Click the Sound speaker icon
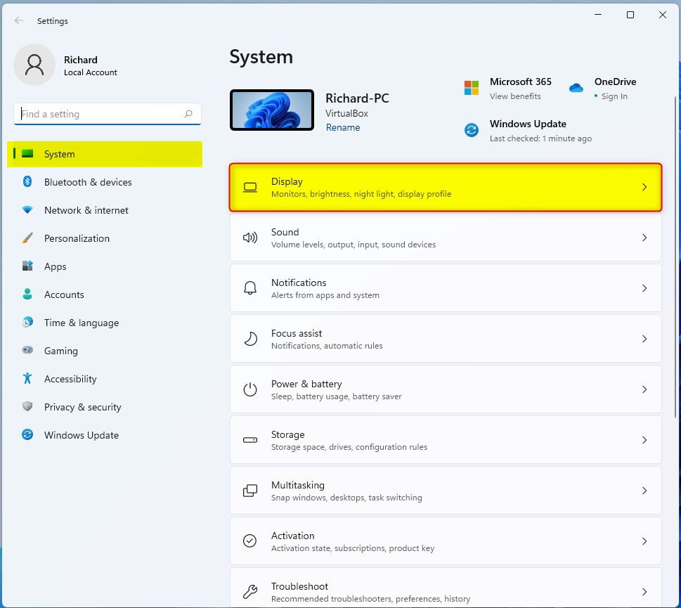The image size is (681, 608). pyautogui.click(x=250, y=238)
